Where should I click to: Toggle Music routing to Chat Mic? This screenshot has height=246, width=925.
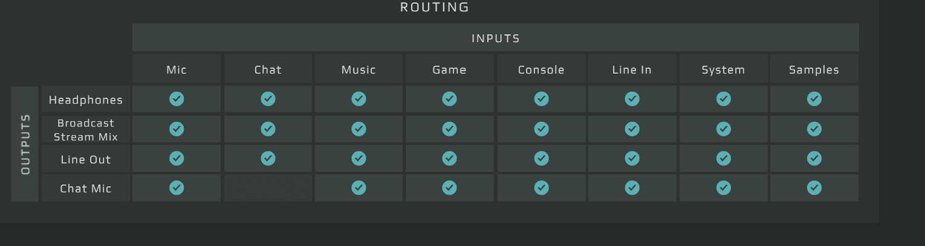[359, 188]
